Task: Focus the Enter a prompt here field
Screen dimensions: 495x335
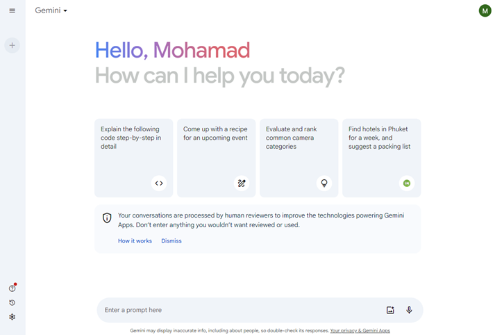Action: pyautogui.click(x=242, y=310)
